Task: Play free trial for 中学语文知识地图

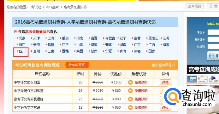Action: (138, 83)
